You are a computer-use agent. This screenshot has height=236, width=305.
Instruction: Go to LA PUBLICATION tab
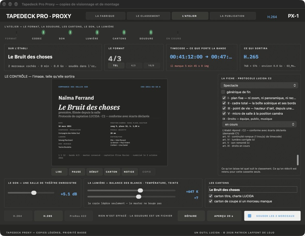[232, 16]
